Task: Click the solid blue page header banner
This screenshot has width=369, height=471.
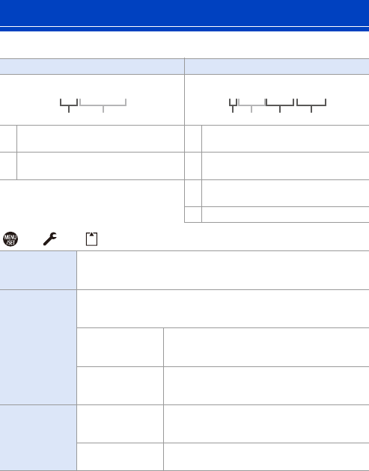Action: tap(184, 13)
